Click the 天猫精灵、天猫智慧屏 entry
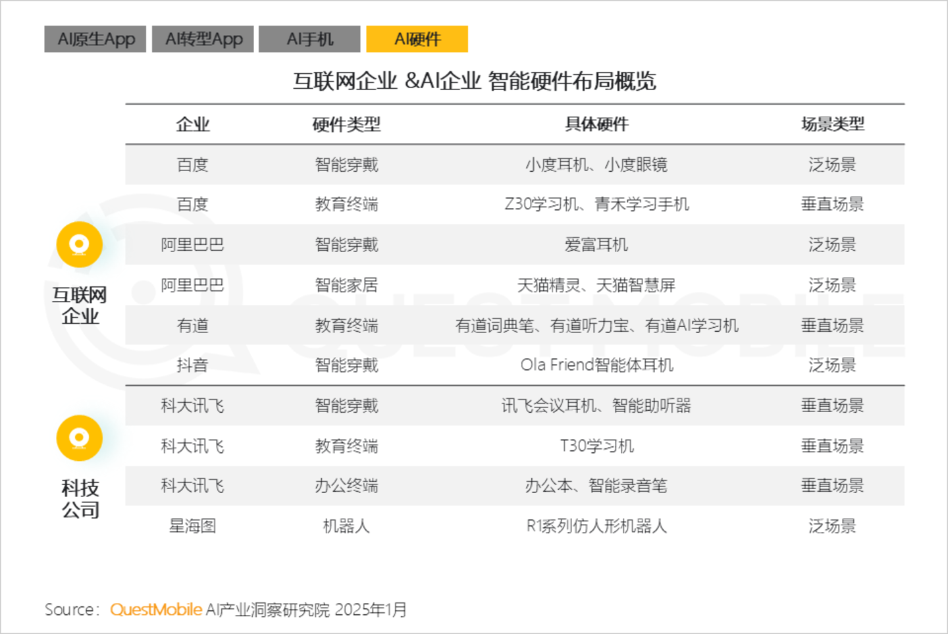 pyautogui.click(x=596, y=285)
